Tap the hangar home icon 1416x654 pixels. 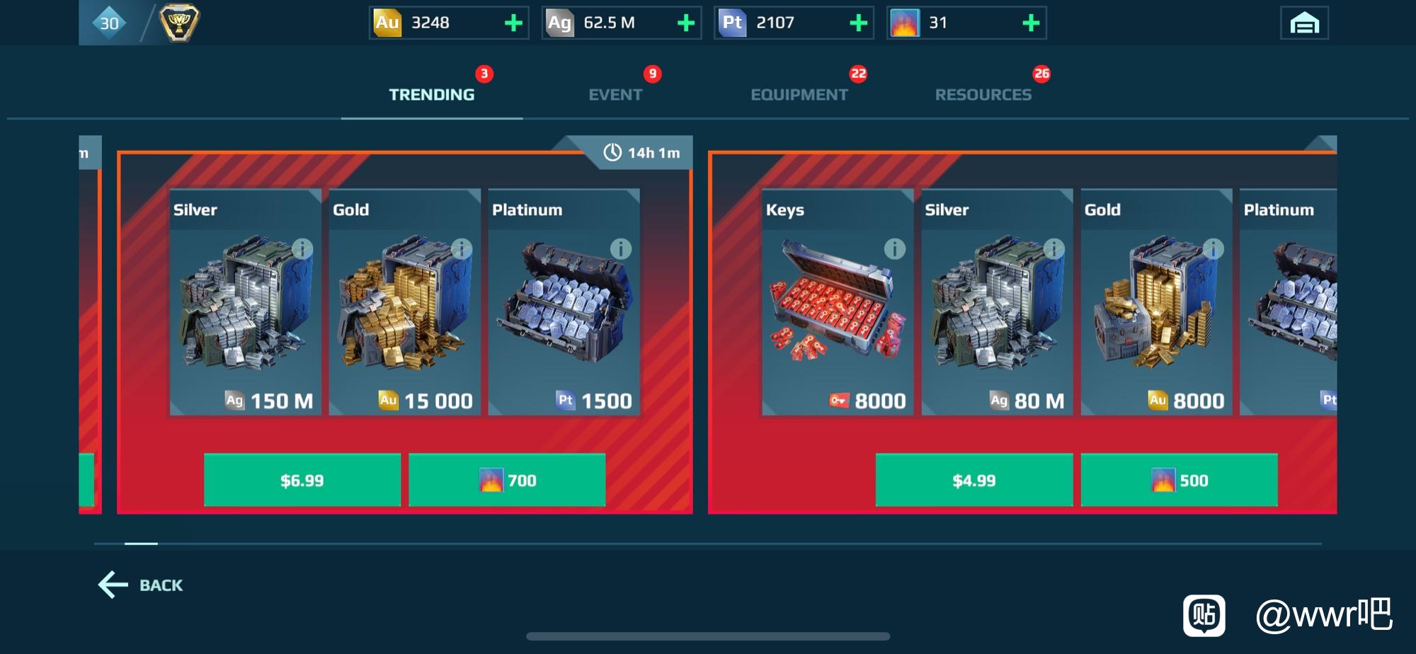tap(1304, 23)
